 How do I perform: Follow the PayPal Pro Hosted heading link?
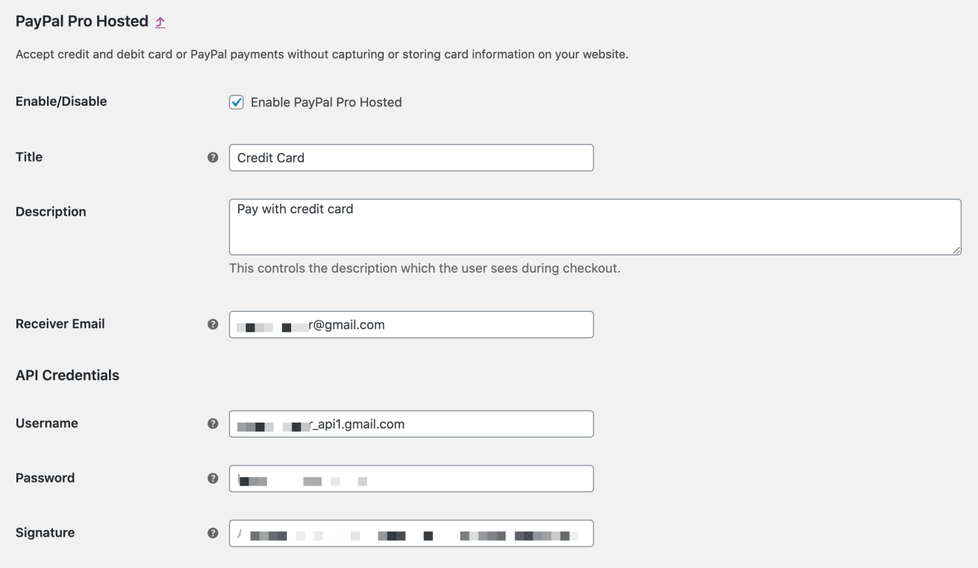pyautogui.click(x=82, y=21)
